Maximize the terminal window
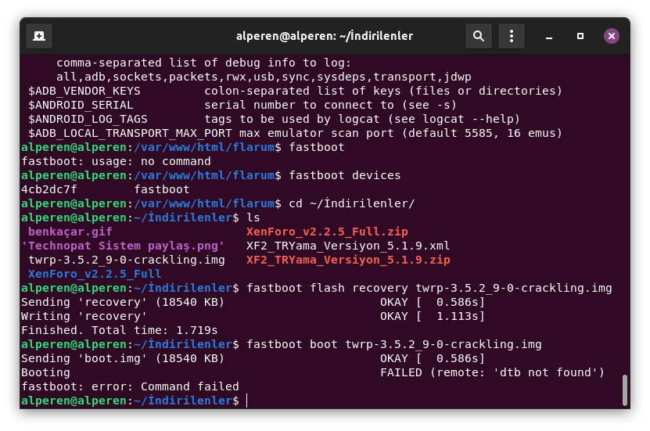The image size is (650, 431). (580, 36)
